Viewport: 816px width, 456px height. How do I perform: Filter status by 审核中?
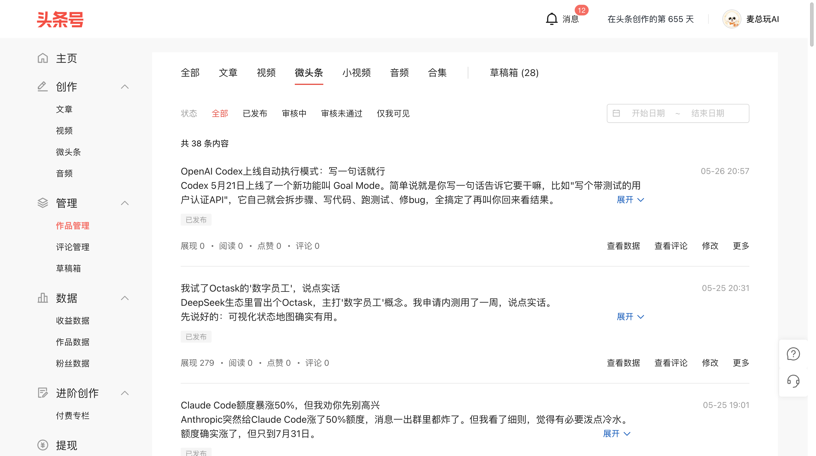tap(294, 113)
